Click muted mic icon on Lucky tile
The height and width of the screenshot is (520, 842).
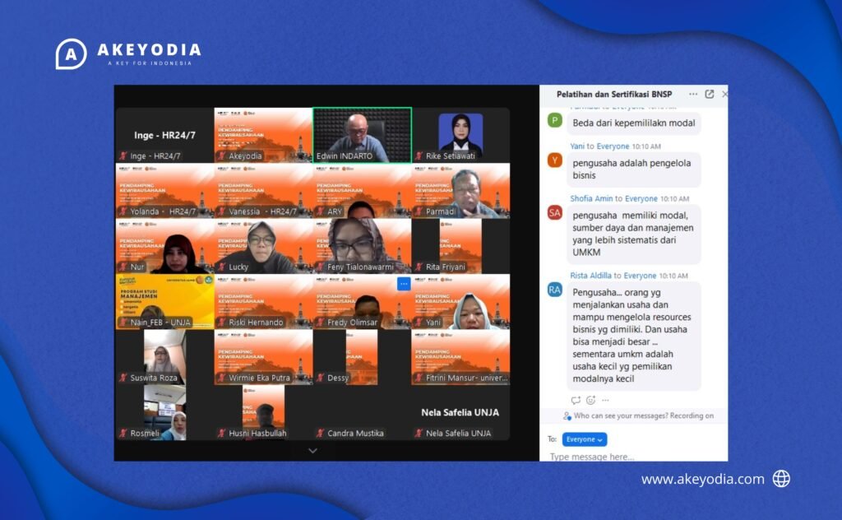(x=221, y=267)
